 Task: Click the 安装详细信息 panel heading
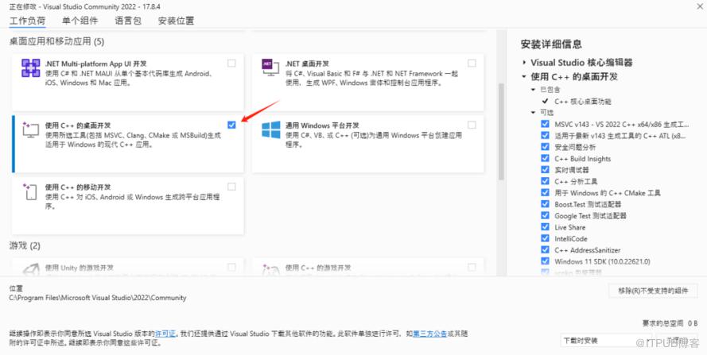pos(551,44)
